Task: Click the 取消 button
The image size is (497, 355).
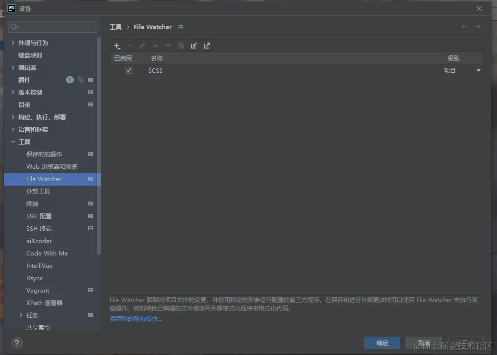Action: pos(424,343)
